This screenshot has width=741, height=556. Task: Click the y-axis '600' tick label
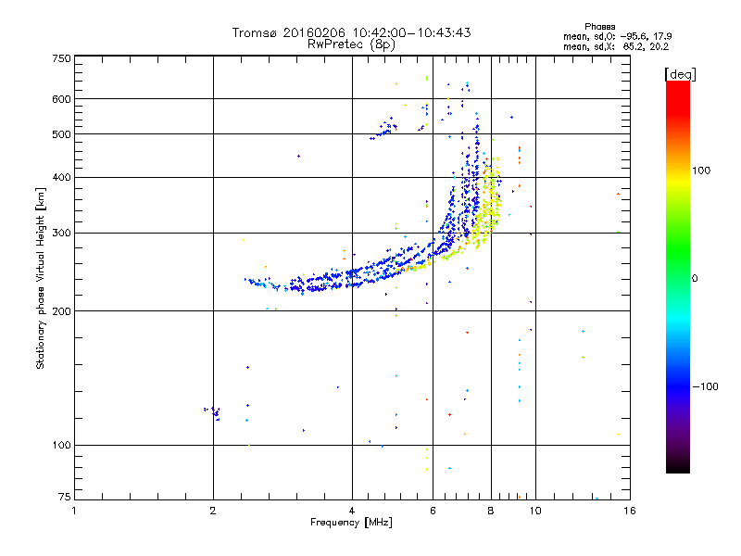coord(61,99)
